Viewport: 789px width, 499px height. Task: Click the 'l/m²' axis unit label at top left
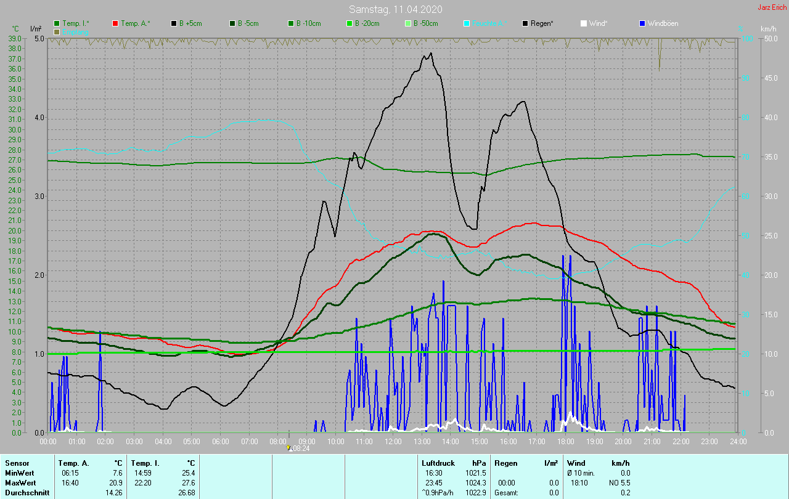[x=36, y=29]
